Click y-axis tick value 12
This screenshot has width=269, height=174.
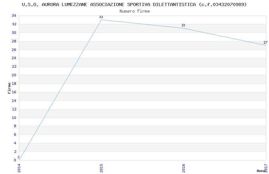click(x=14, y=109)
